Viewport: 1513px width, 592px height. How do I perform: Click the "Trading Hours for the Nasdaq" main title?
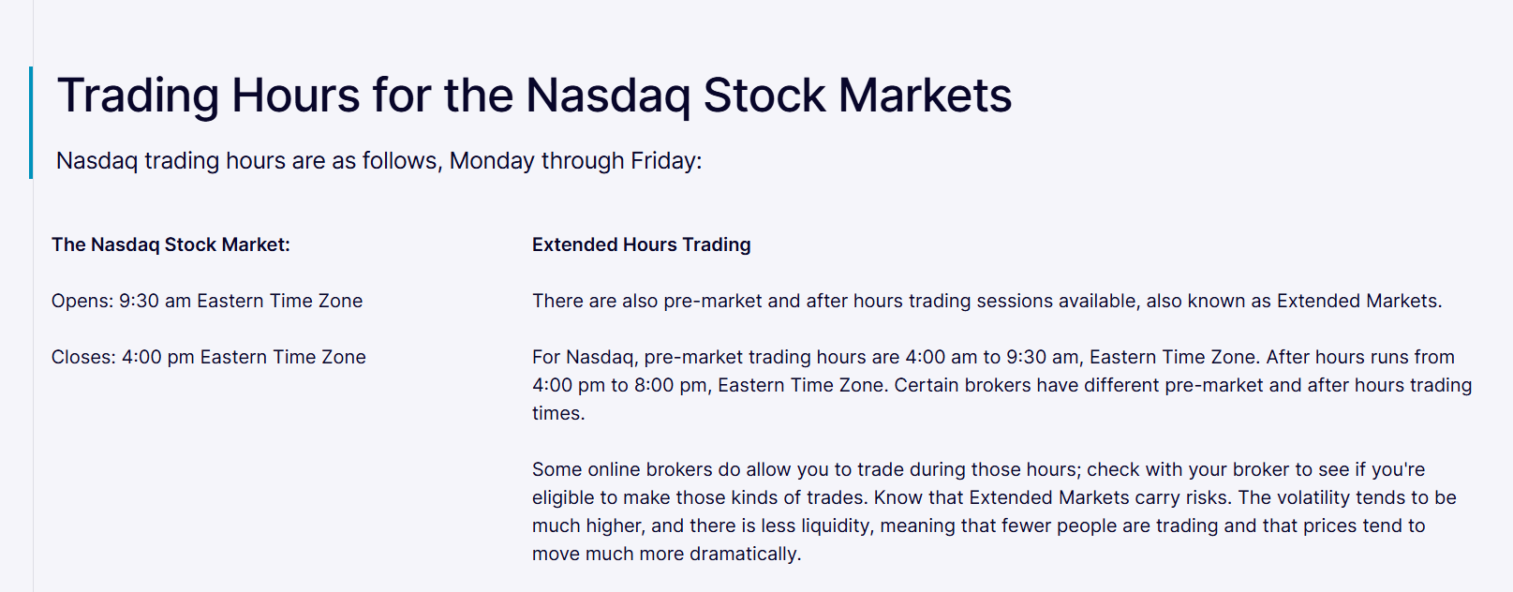click(x=534, y=96)
